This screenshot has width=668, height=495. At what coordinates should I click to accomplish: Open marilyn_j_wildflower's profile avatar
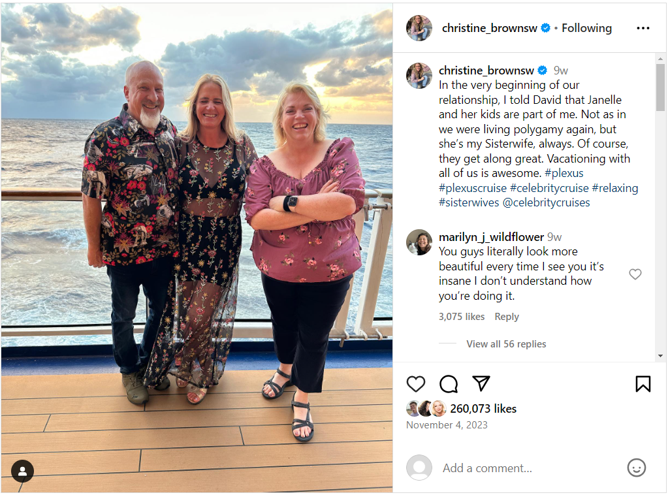[x=419, y=242]
